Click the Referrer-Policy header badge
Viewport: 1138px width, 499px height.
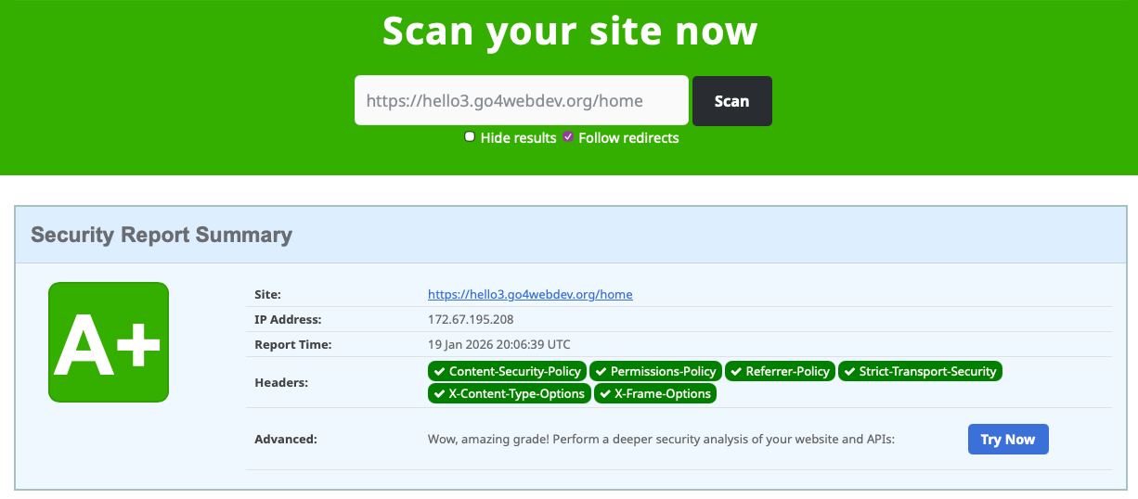[780, 371]
